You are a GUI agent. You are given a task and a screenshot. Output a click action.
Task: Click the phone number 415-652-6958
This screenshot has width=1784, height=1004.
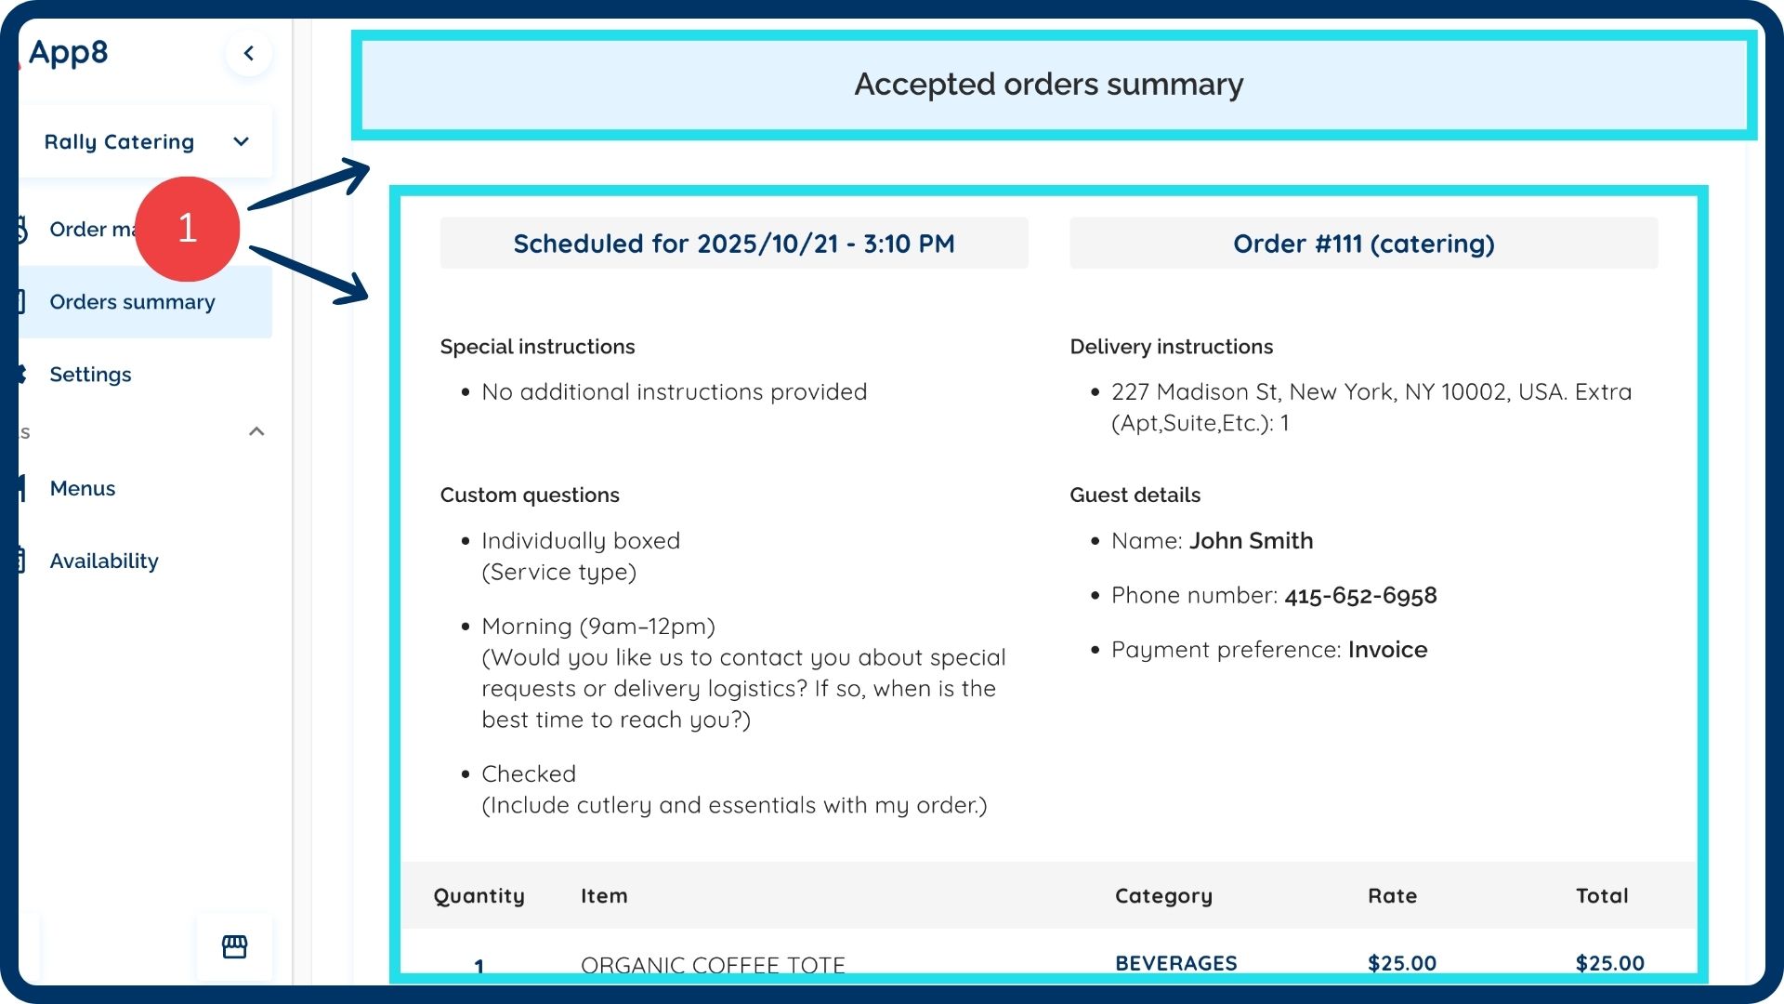point(1360,595)
